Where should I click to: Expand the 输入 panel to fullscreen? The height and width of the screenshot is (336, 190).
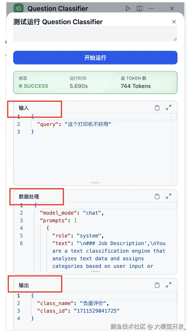[169, 107]
